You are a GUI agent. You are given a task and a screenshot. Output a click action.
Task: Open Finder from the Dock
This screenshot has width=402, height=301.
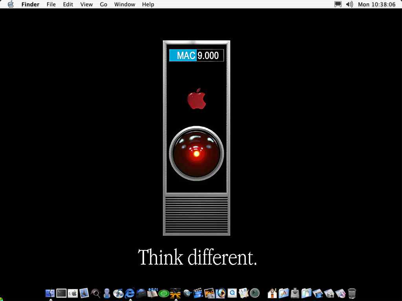point(50,293)
